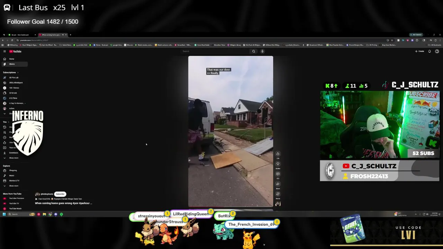Image resolution: width=443 pixels, height=249 pixels.
Task: Open the Short's sound thumbnail
Action: (278, 204)
